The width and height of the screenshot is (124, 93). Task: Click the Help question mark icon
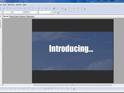62,8
